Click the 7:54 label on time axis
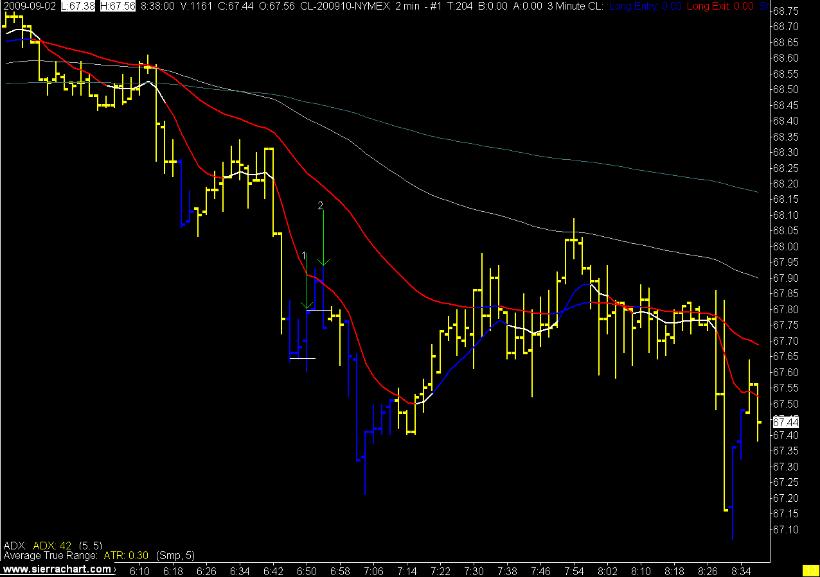The height and width of the screenshot is (577, 820). (575, 571)
